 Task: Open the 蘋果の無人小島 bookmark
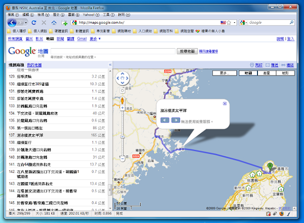[210, 31]
